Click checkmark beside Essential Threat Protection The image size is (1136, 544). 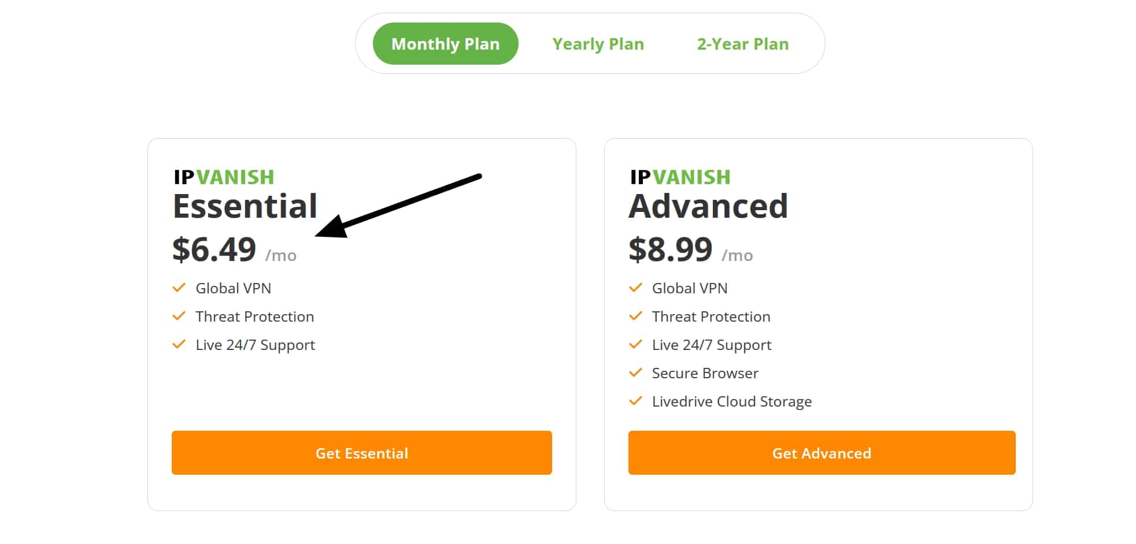[x=179, y=316]
